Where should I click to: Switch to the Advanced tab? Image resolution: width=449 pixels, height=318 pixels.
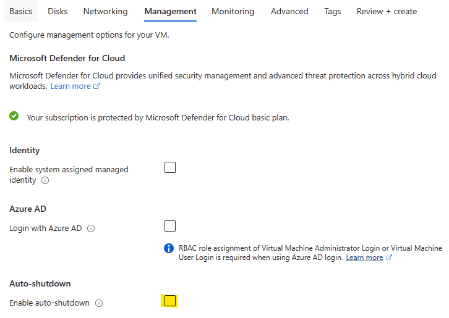click(x=289, y=12)
